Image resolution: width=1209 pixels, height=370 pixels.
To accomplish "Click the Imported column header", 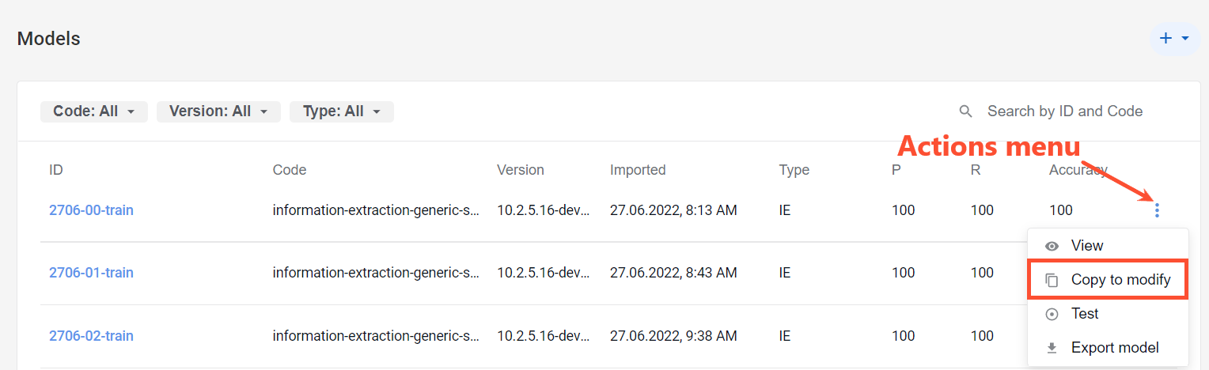I will (638, 170).
